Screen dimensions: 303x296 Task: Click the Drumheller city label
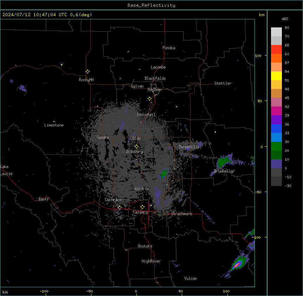click(224, 171)
